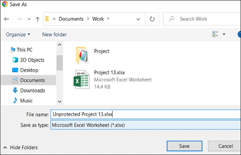
Task: Click the navigation pane scroll down arrow
Action: click(60, 102)
